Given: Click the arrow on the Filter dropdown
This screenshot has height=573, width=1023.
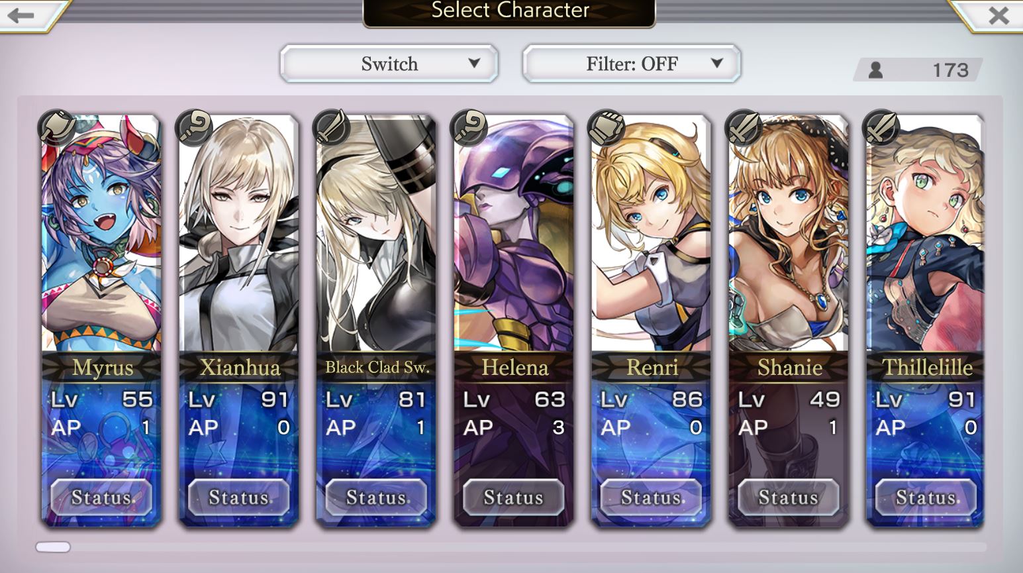Looking at the screenshot, I should (x=716, y=63).
